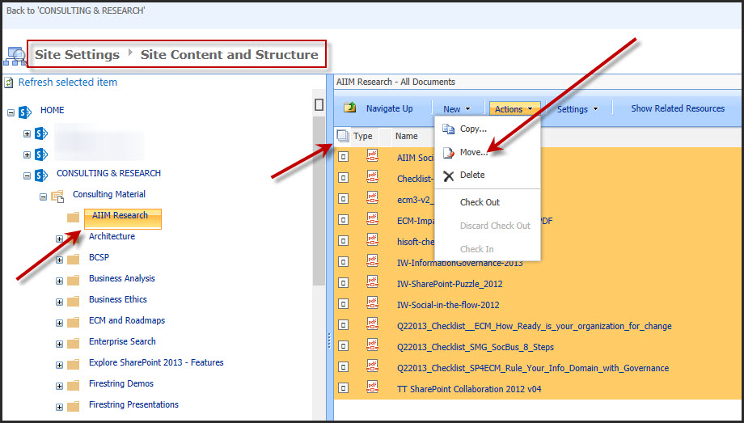The height and width of the screenshot is (423, 744).
Task: Click the Consulting Material library icon
Action: click(57, 195)
